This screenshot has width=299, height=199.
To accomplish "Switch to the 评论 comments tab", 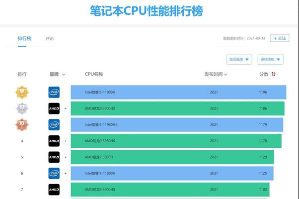I will (50, 38).
